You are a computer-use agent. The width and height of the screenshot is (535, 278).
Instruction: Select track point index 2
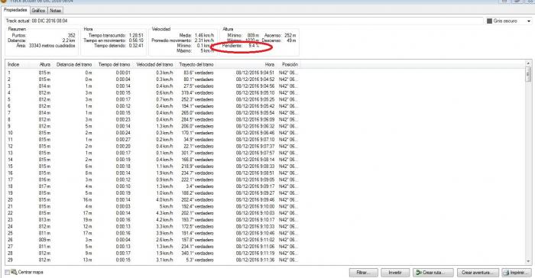(x=9, y=79)
